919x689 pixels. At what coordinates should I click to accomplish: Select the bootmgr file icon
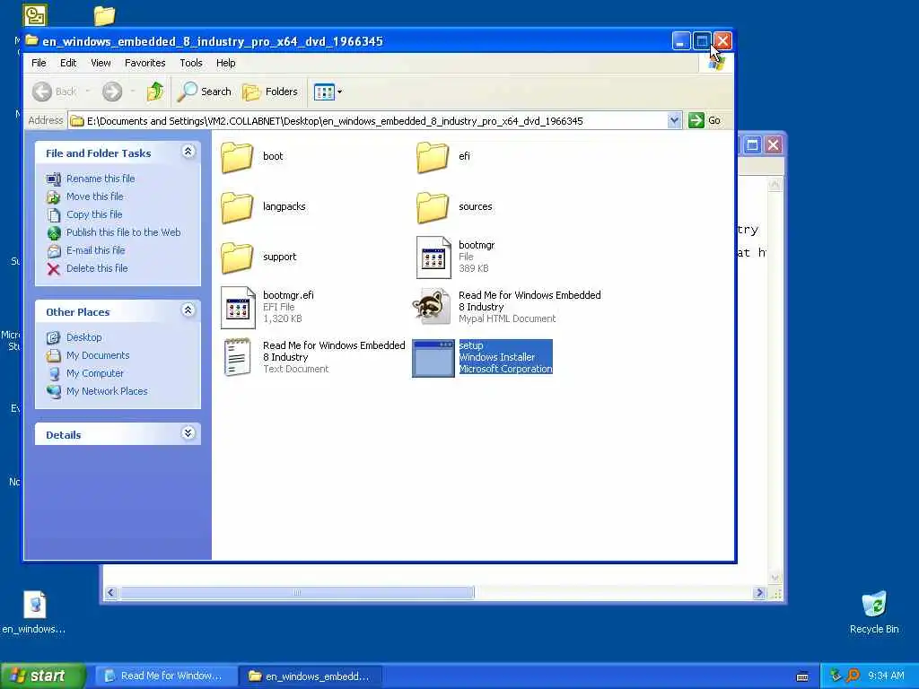pos(433,257)
